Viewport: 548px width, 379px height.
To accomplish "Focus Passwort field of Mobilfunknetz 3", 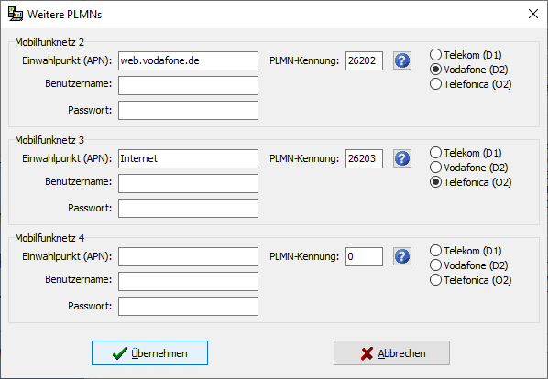I will coord(188,209).
